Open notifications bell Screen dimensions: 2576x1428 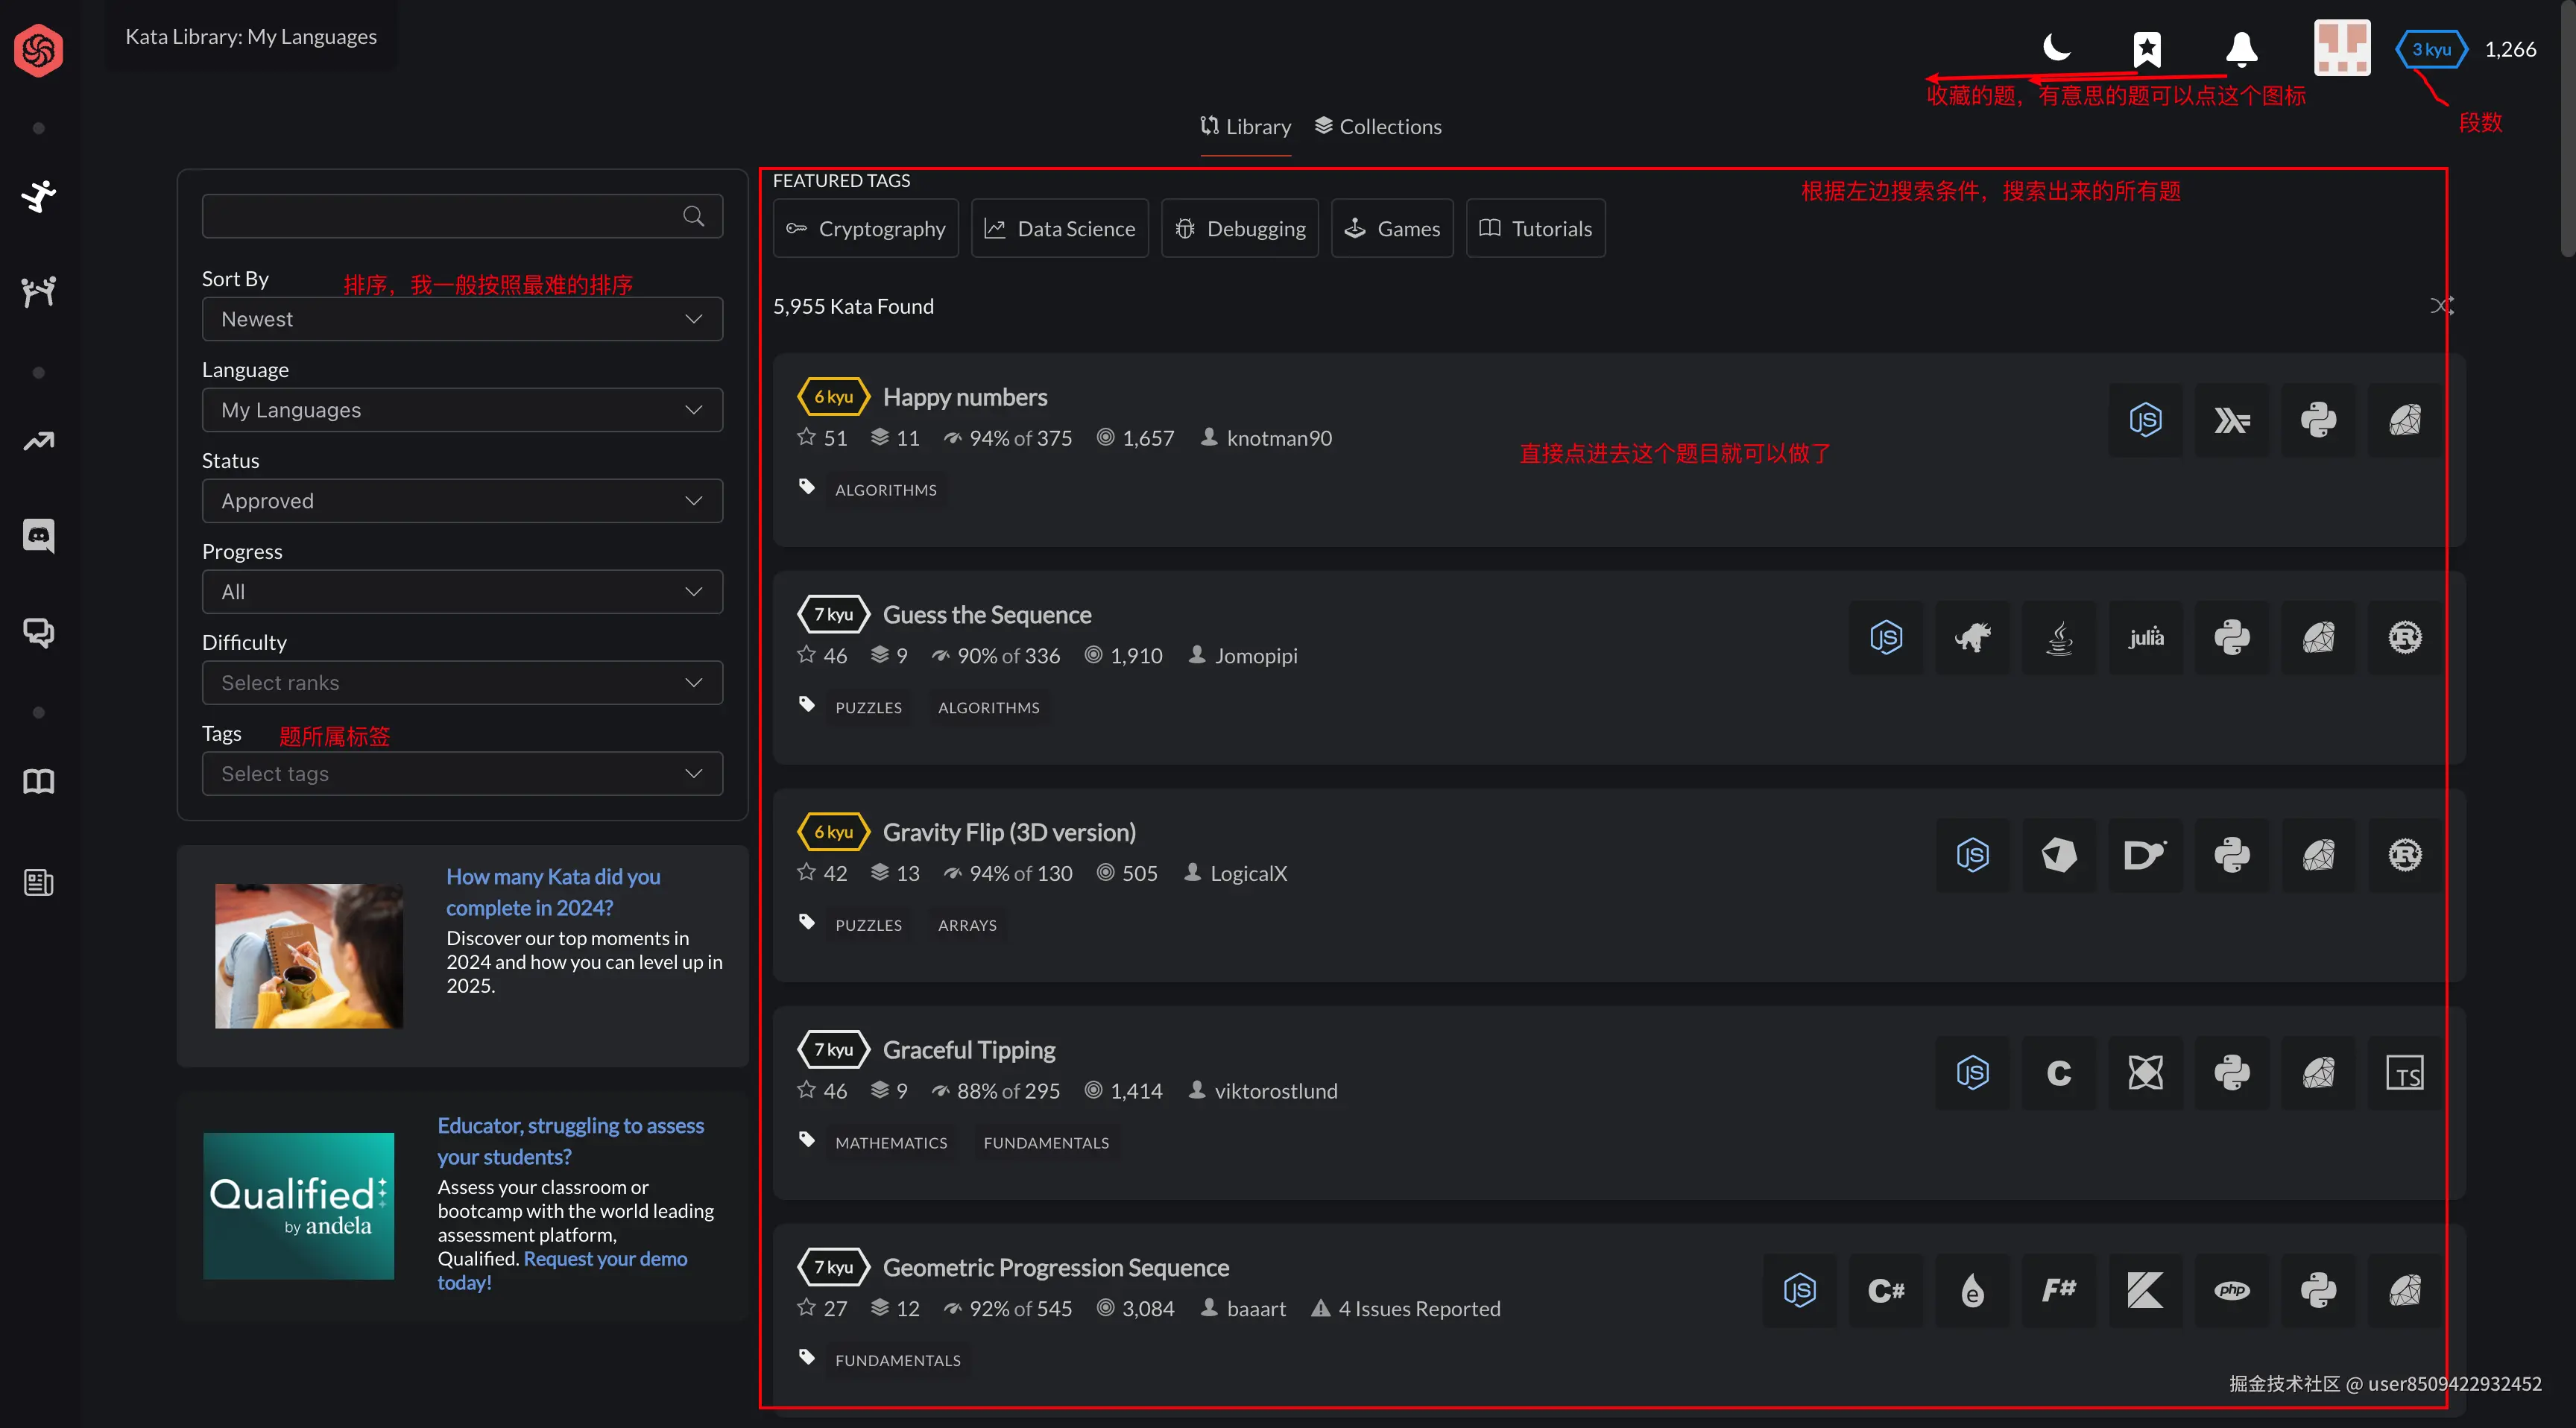click(2241, 48)
